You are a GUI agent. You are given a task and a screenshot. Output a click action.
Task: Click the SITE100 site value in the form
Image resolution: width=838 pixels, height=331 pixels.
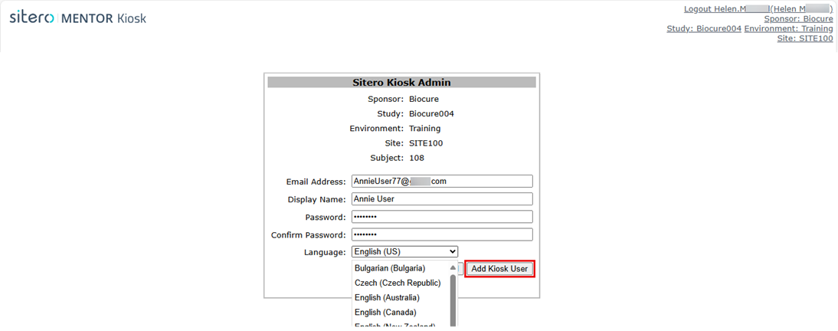426,143
